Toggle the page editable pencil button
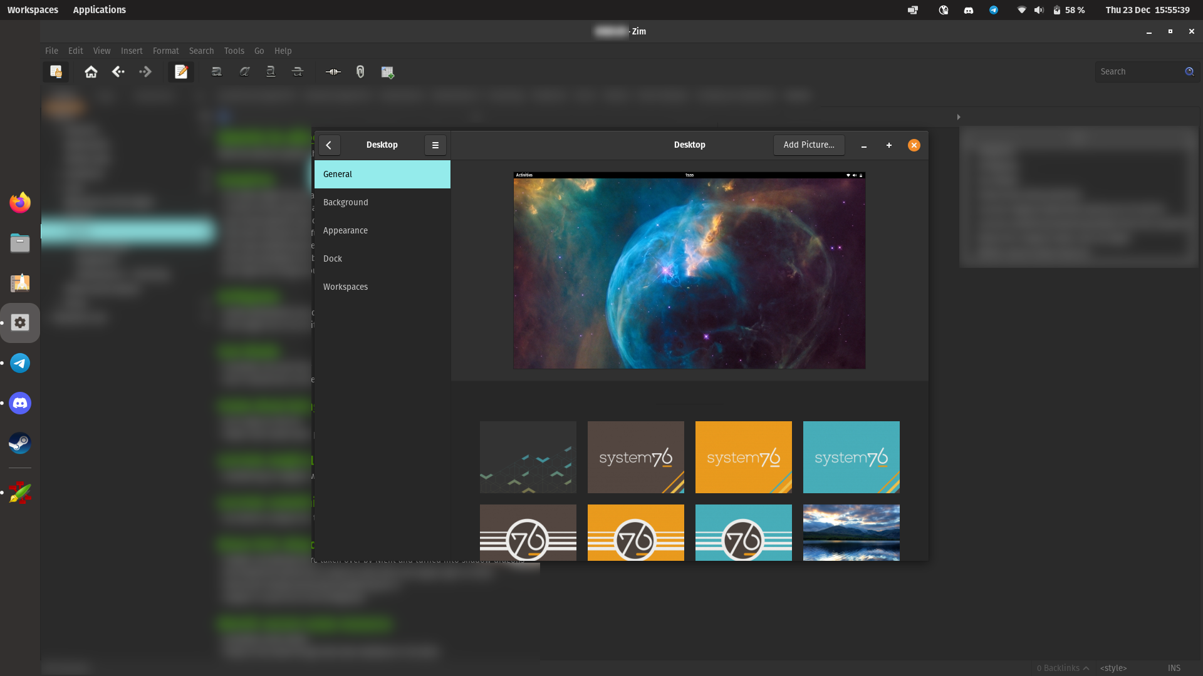The image size is (1203, 676). point(181,72)
